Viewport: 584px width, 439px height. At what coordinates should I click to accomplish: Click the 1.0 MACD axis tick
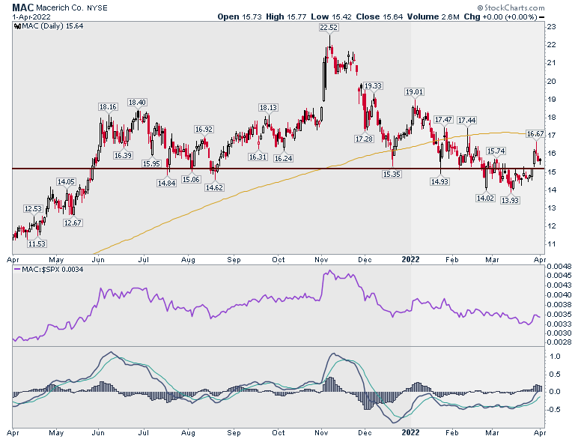[x=555, y=357]
